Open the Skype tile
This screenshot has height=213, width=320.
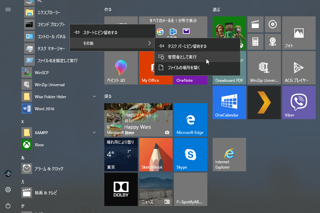tap(190, 155)
